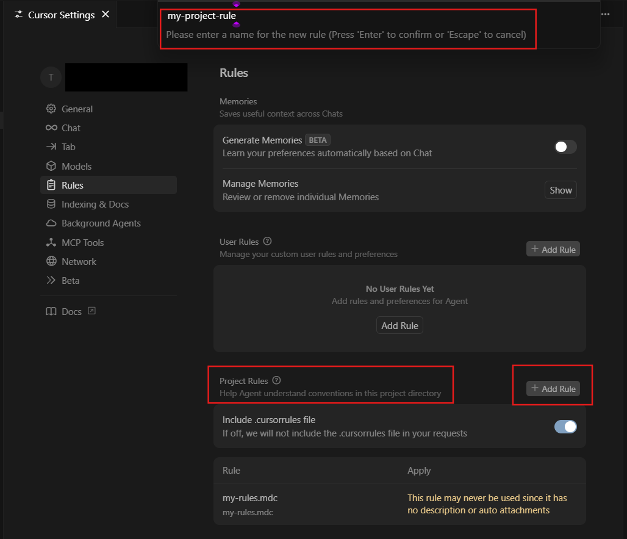Click the Apply column header
The image size is (627, 539).
pos(418,470)
